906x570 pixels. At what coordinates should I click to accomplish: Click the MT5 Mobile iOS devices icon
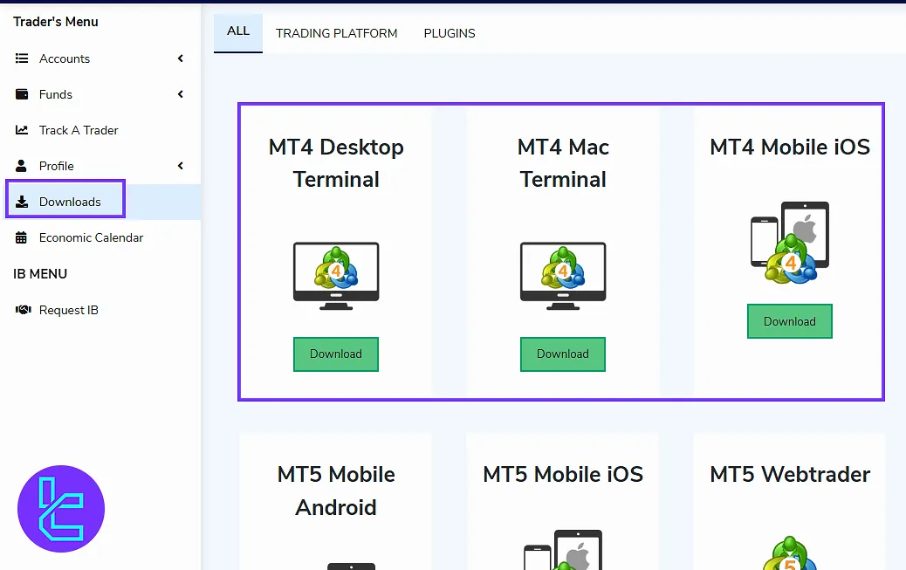563,549
